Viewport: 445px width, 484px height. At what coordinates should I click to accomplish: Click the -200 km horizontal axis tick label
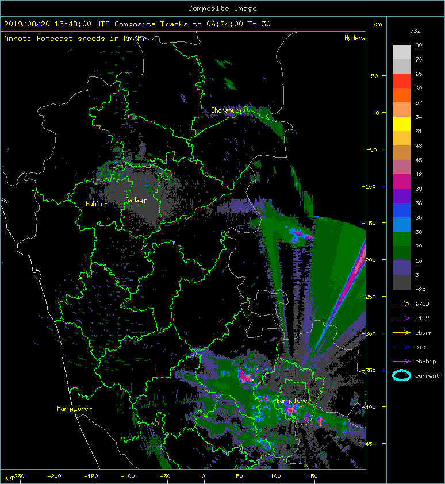[54, 477]
